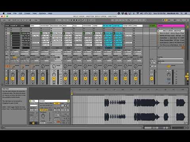Image resolution: width=190 pixels, height=142 pixels.
Task: Turn the send knob on the Bass track
Action: [x=65, y=67]
